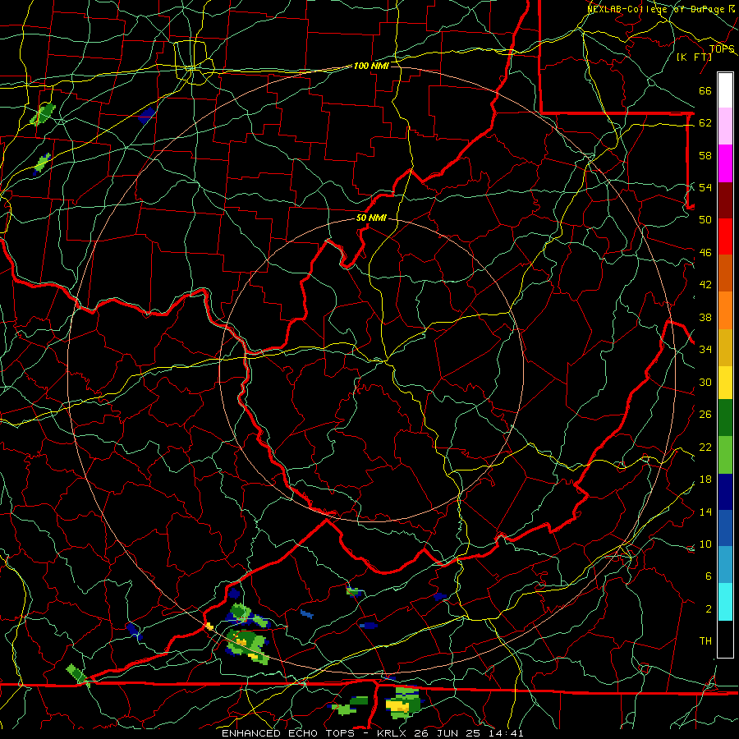Click the legend value '14'
Image resolution: width=739 pixels, height=739 pixels.
(705, 512)
